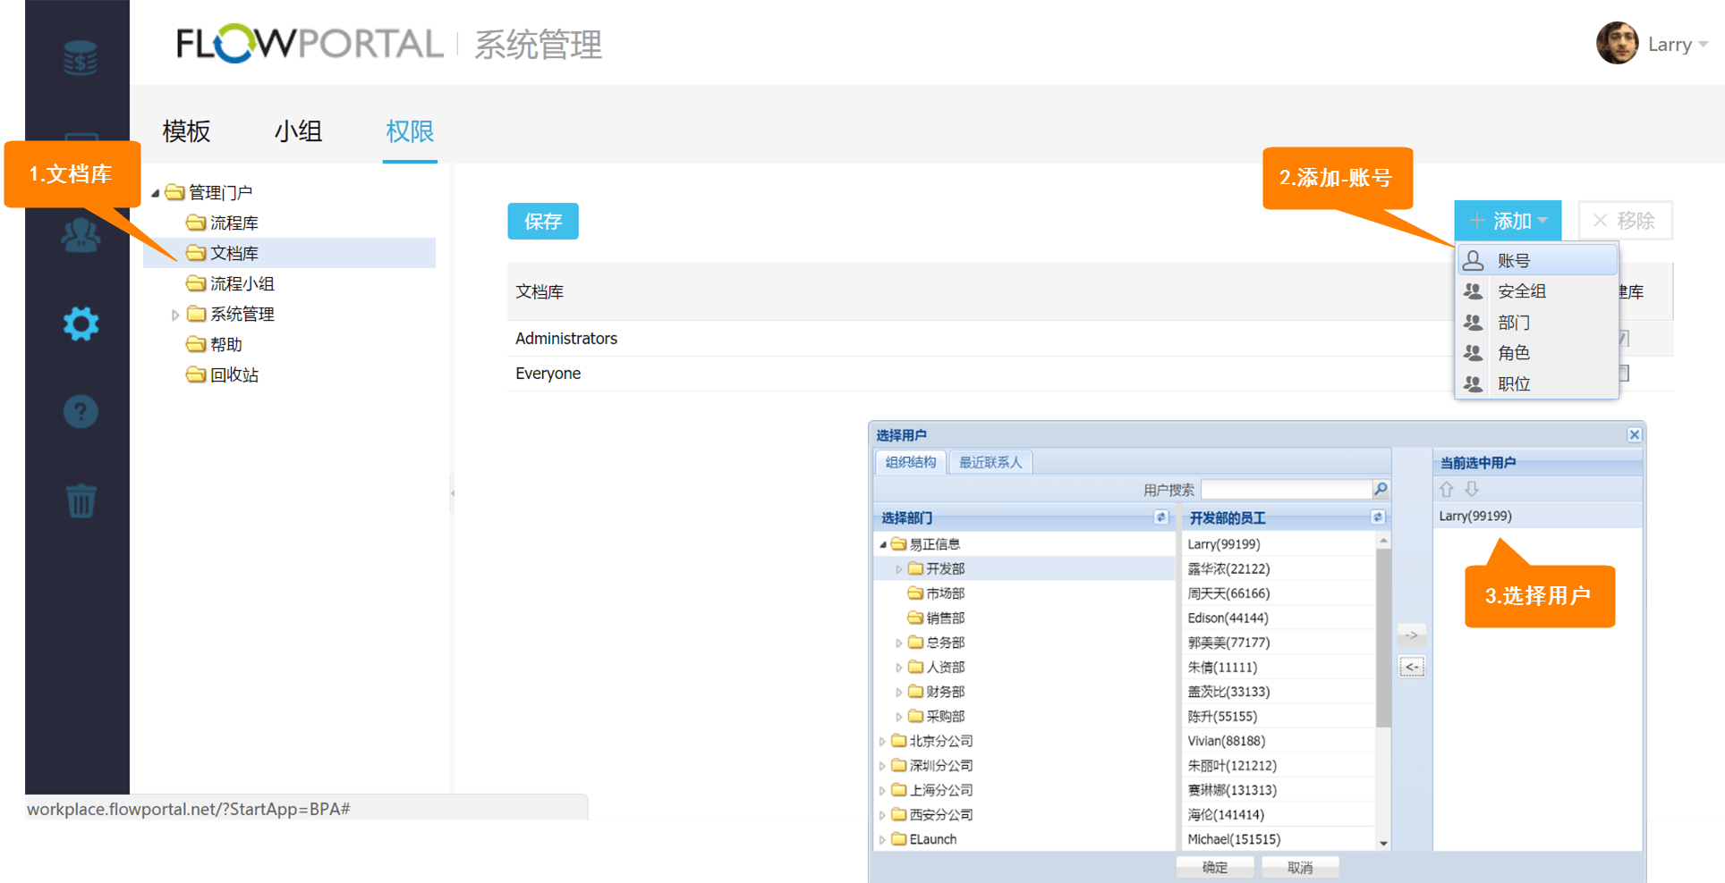The height and width of the screenshot is (883, 1725).
Task: Click the coin stack icon in the sidebar
Action: (x=81, y=59)
